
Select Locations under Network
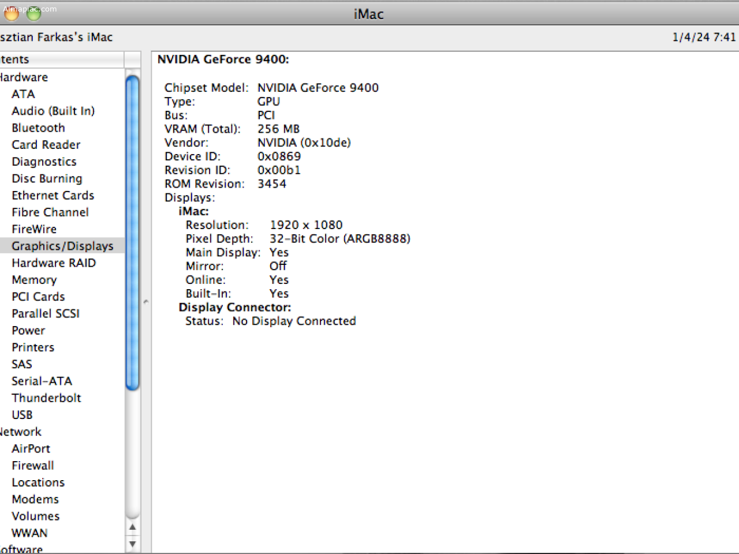(38, 482)
